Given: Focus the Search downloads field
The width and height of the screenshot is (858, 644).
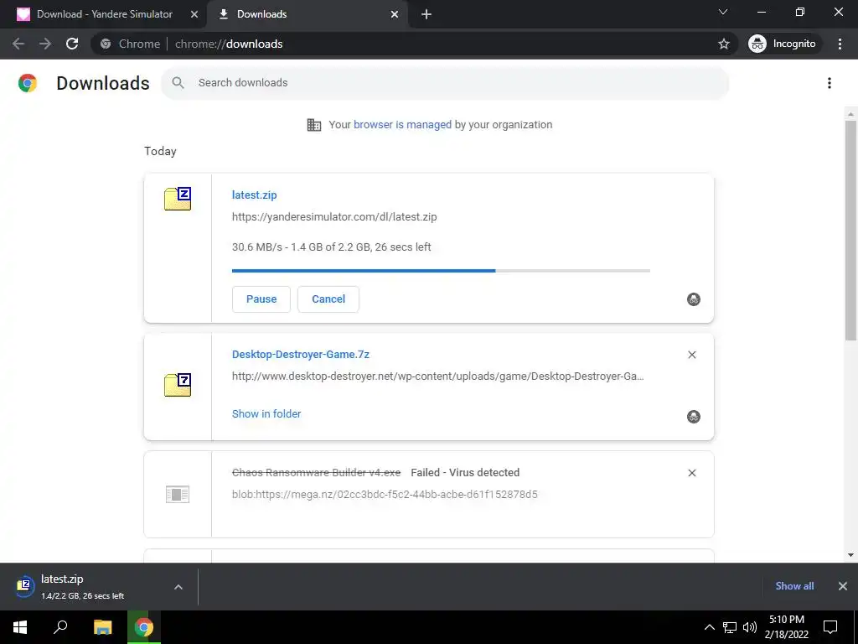Looking at the screenshot, I should [x=445, y=83].
